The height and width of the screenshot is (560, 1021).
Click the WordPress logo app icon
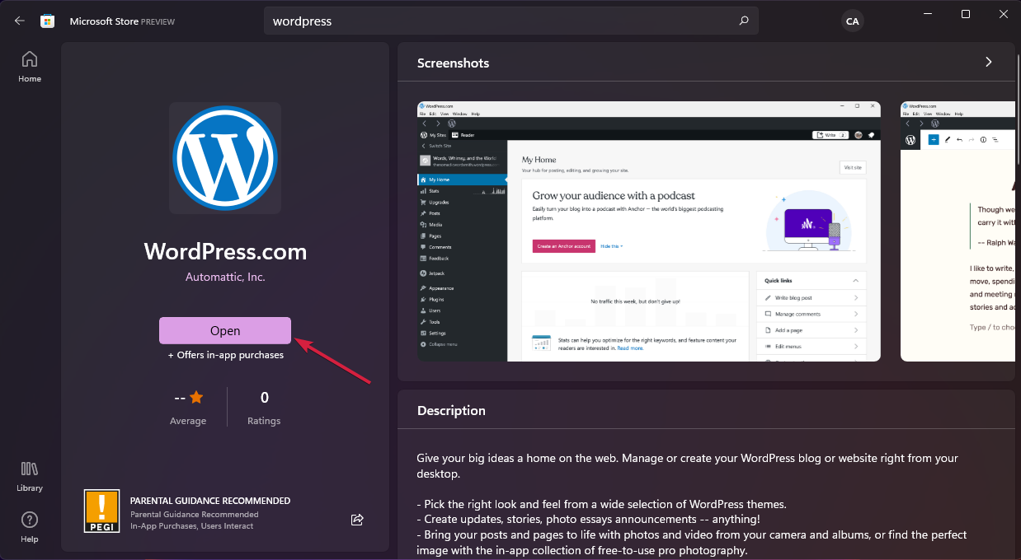point(225,158)
